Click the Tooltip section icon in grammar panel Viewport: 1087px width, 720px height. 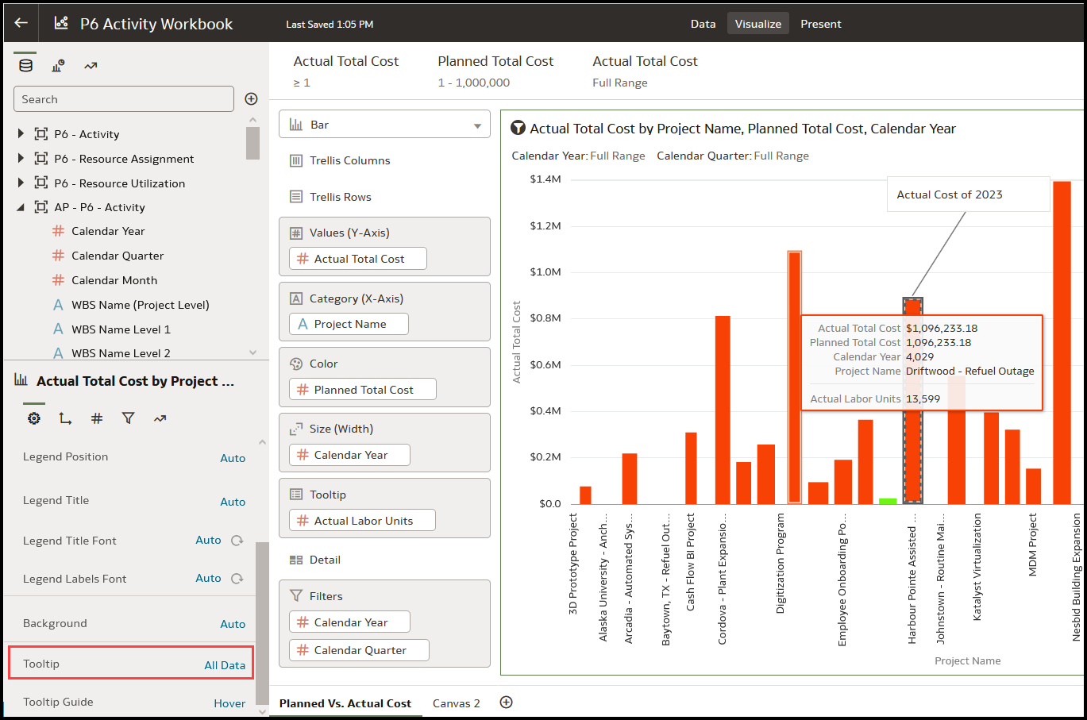296,495
